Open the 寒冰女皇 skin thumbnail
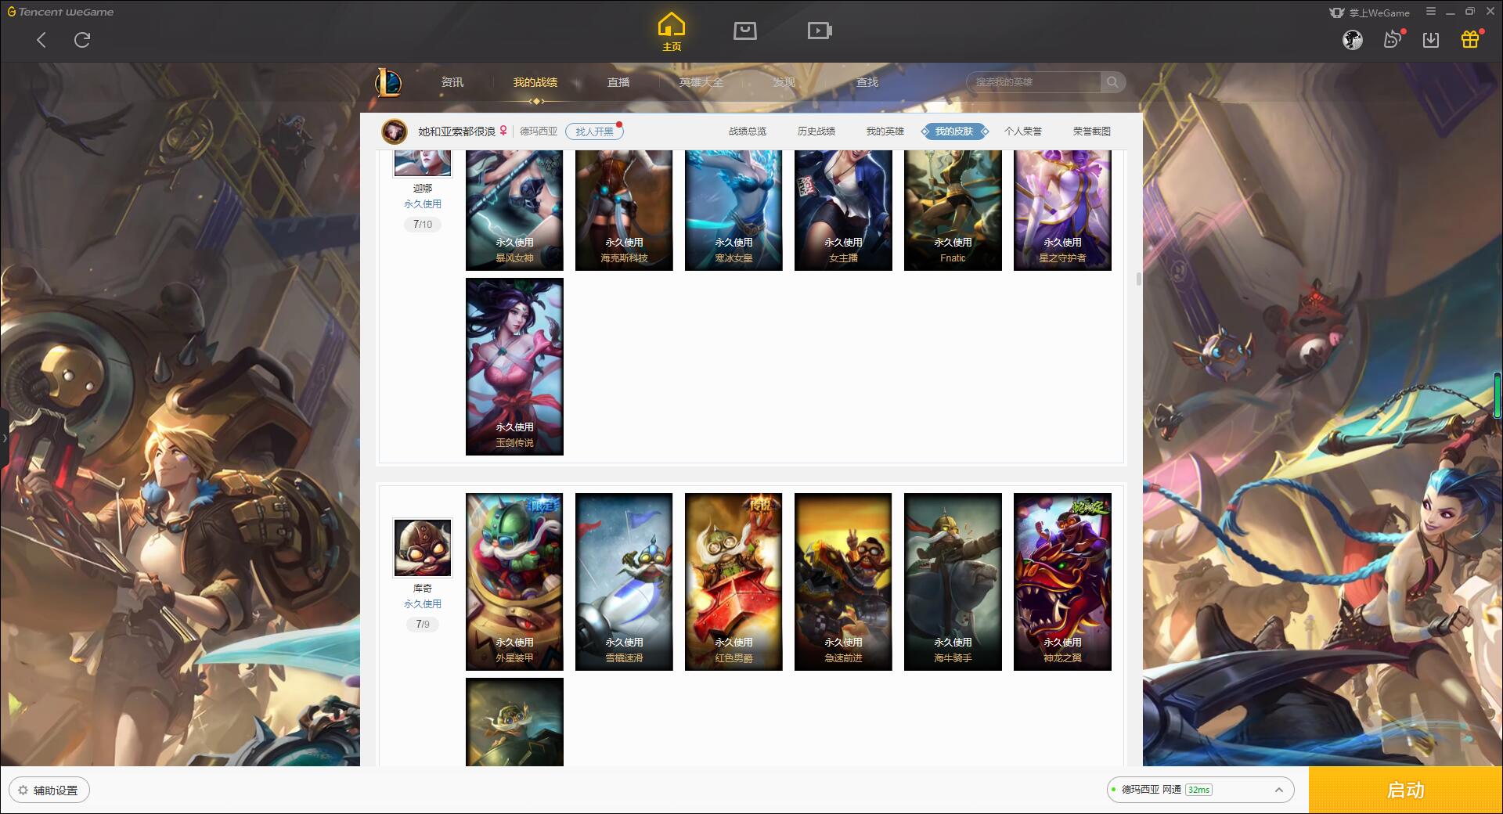Screen dimensions: 1503x814 (733, 211)
